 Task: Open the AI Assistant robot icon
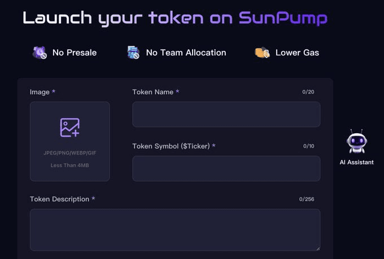(357, 142)
